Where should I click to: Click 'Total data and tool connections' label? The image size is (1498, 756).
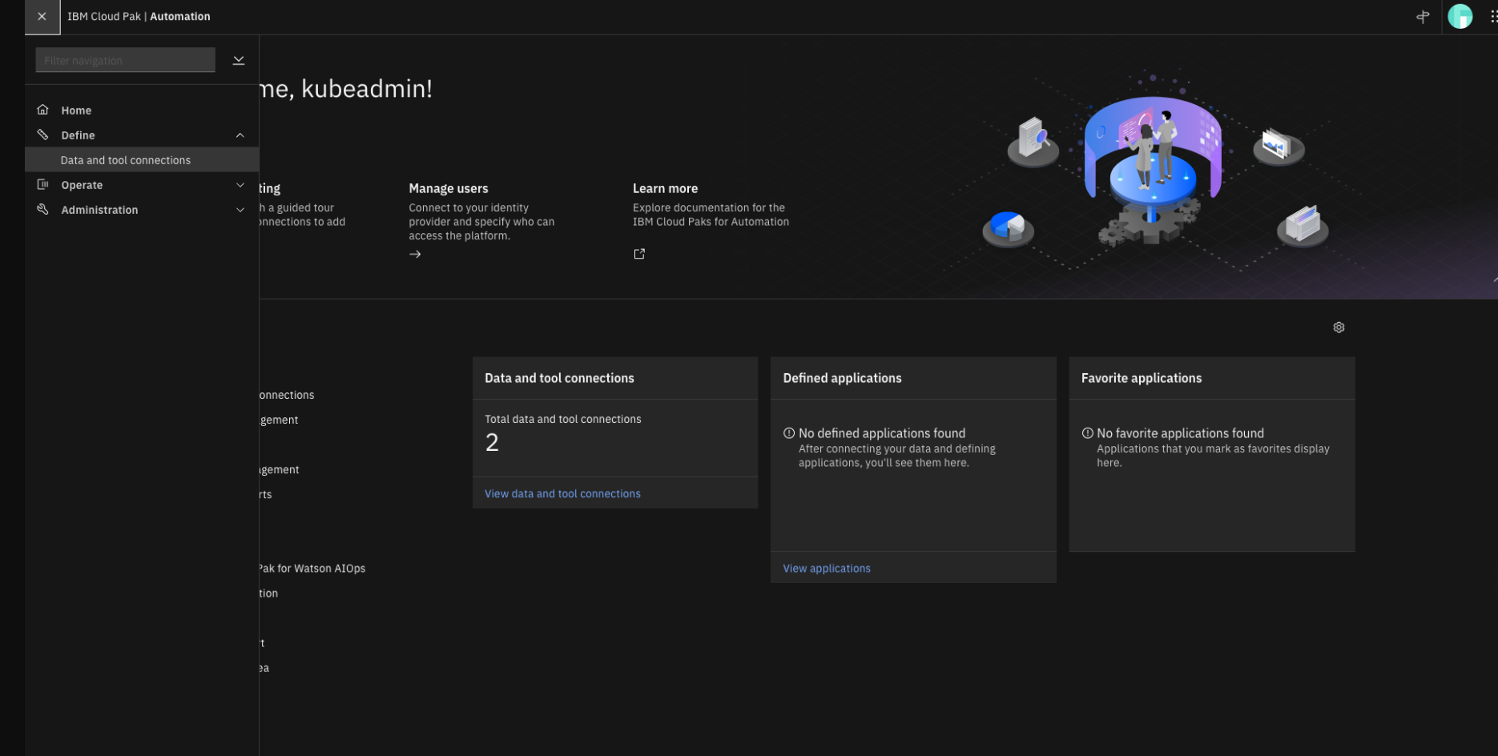pos(563,419)
